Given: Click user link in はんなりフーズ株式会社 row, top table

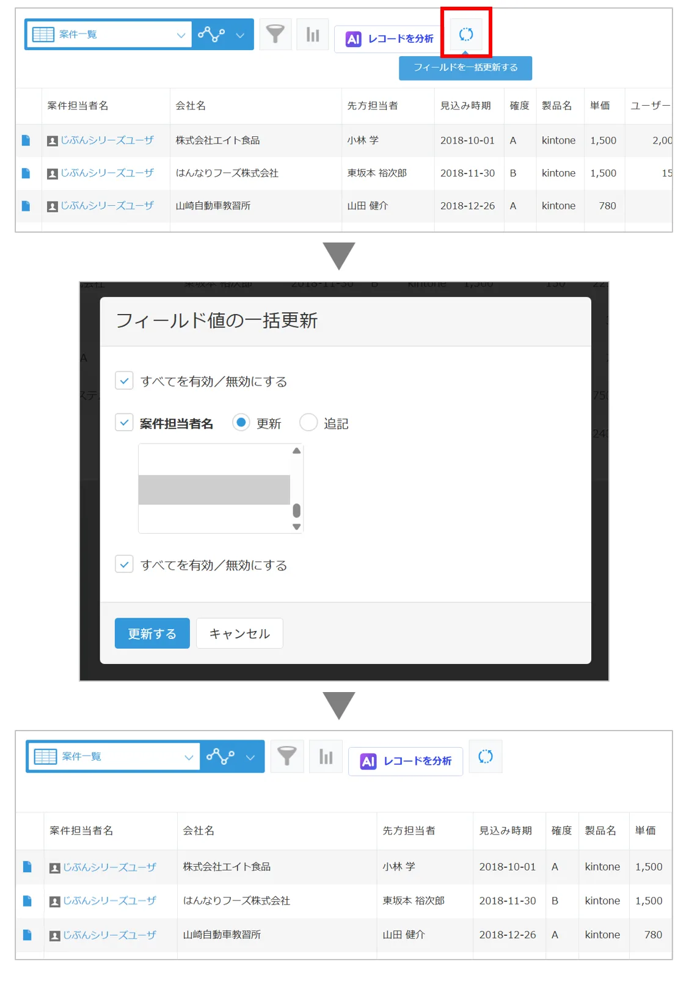Looking at the screenshot, I should (107, 173).
